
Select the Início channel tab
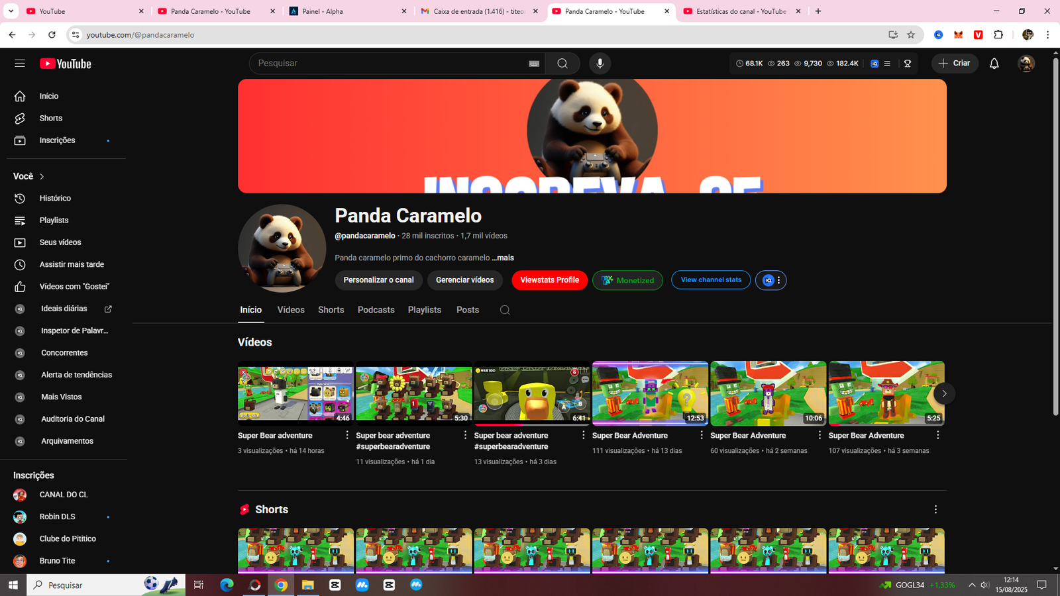click(250, 310)
